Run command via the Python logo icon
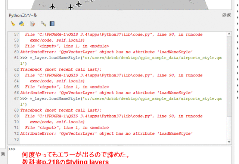Image resolution: width=239 pixels, height=164 pixels. (22, 24)
